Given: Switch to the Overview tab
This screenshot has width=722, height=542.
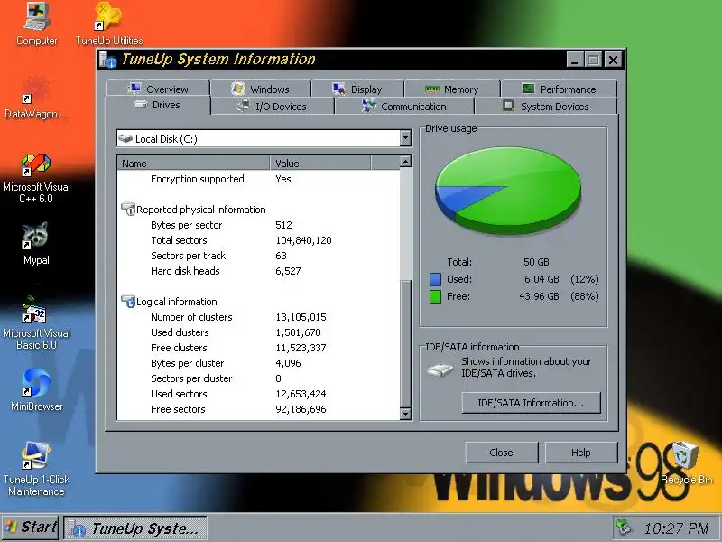Looking at the screenshot, I should tap(158, 89).
